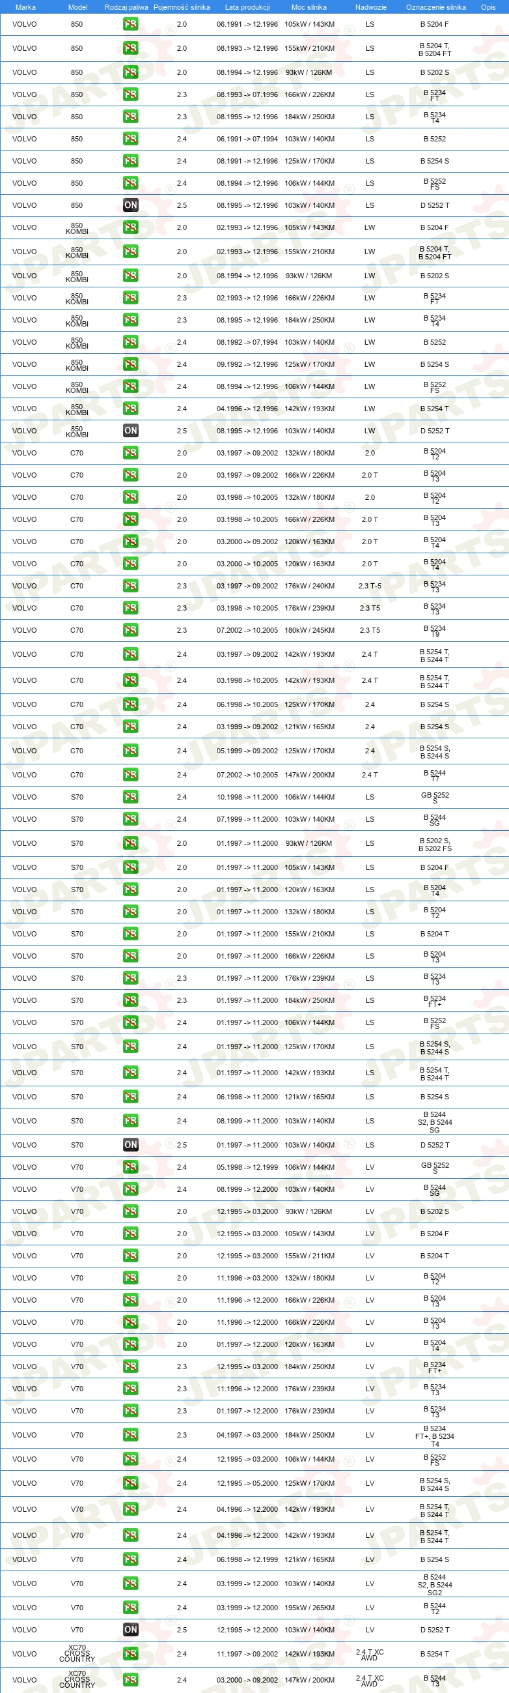Click petrol icon in XC70 147kW / 200KM row
The height and width of the screenshot is (1693, 509).
131,1679
